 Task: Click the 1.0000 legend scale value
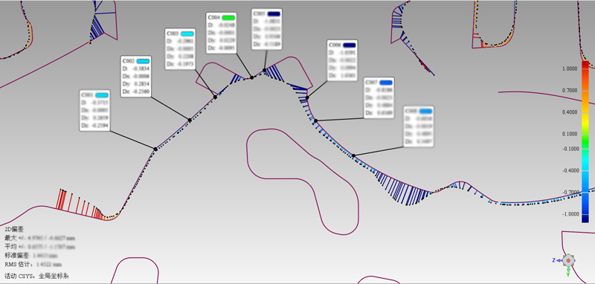tap(570, 68)
